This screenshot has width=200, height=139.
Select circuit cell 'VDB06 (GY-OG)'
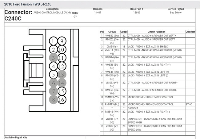112,121
